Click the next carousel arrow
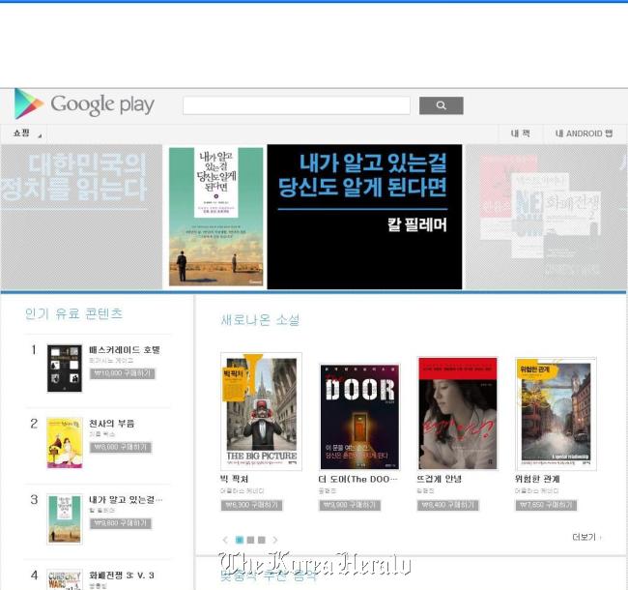 [275, 540]
